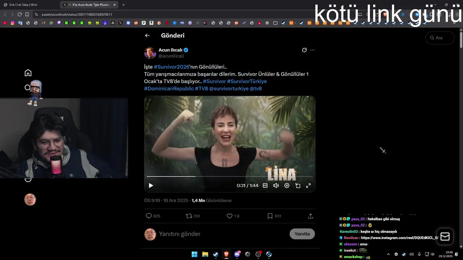
Task: Open the Windows Start menu
Action: point(194,254)
